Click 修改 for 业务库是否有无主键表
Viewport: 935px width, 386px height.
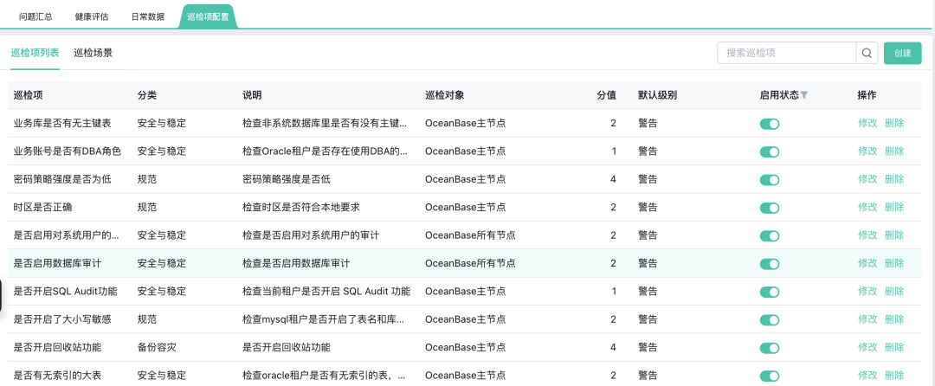coord(867,123)
